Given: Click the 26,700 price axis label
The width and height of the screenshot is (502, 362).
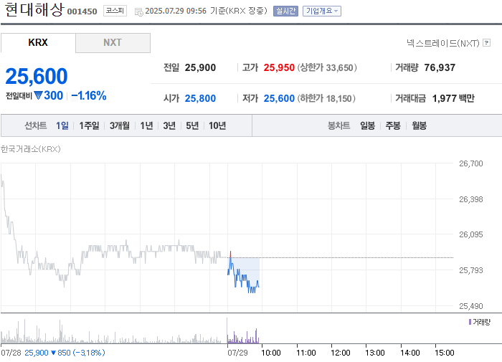Looking at the screenshot, I should pos(471,163).
